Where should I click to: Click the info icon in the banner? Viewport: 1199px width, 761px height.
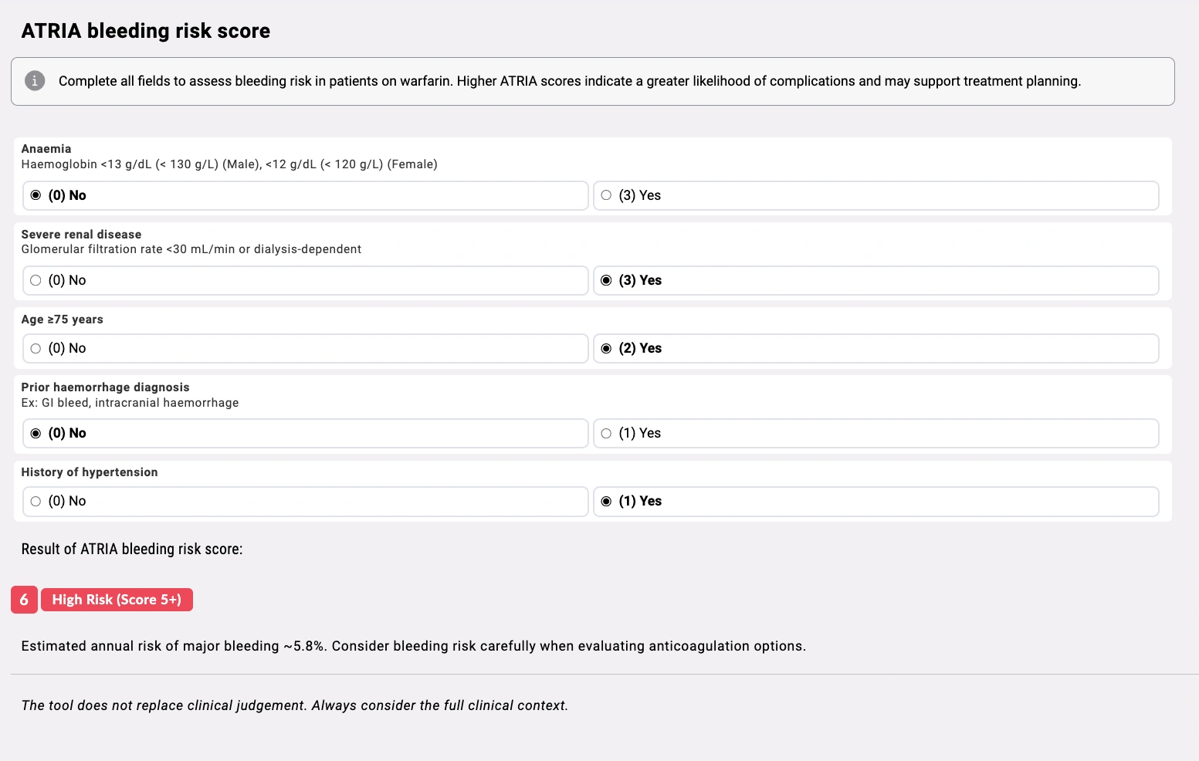(35, 80)
